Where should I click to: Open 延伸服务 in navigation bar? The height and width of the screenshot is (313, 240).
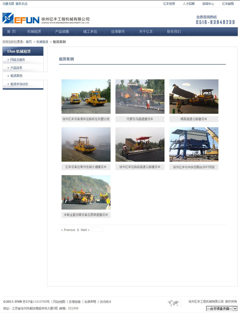tap(118, 32)
